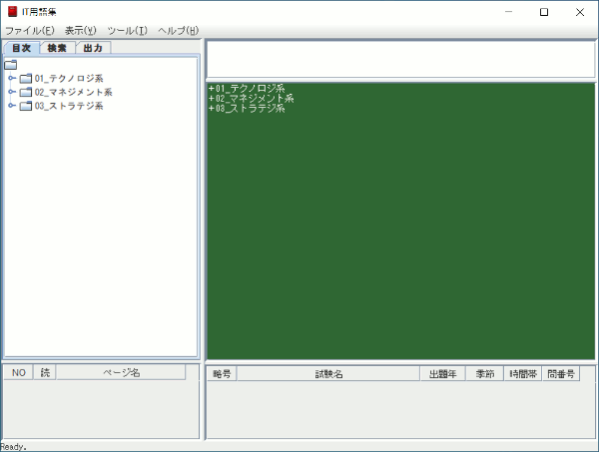
Task: Open the 表示(V) menu
Action: tap(81, 31)
